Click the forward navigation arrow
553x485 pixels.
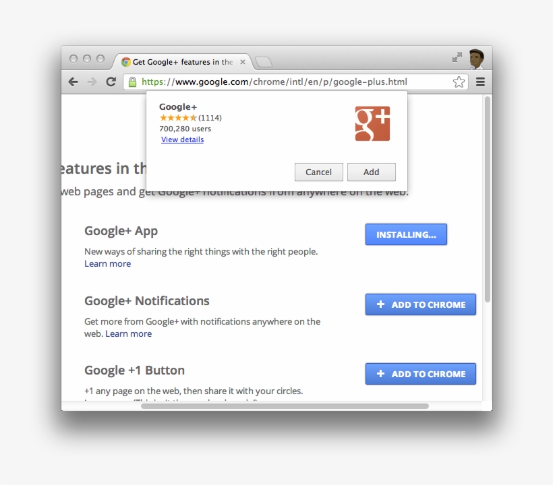[92, 82]
